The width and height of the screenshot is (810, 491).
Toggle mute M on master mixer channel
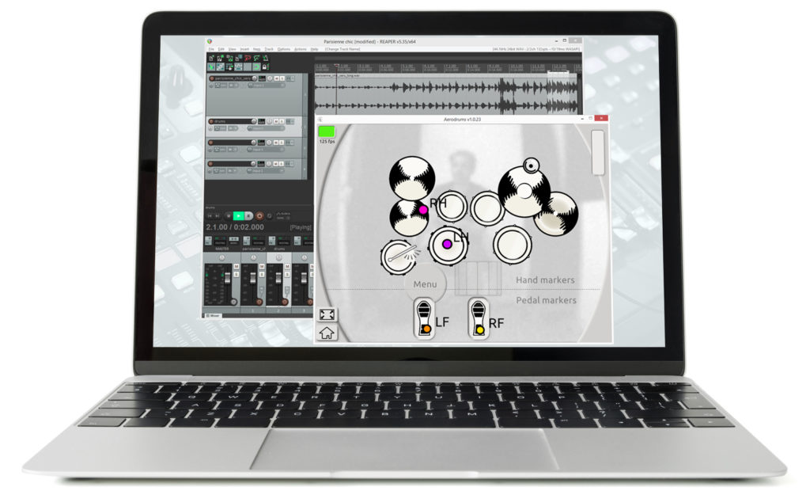click(x=236, y=266)
